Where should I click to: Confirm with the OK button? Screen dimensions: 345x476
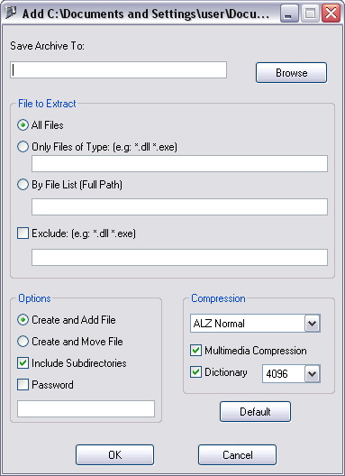114,454
